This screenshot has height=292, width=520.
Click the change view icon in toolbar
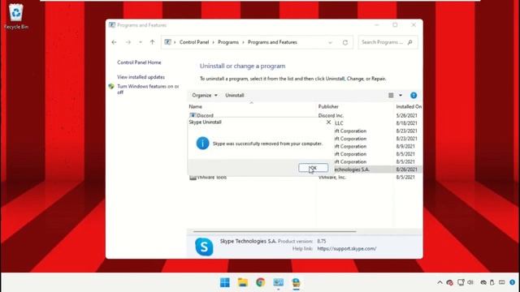coord(391,96)
